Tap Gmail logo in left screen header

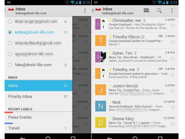pyautogui.click(x=11, y=11)
